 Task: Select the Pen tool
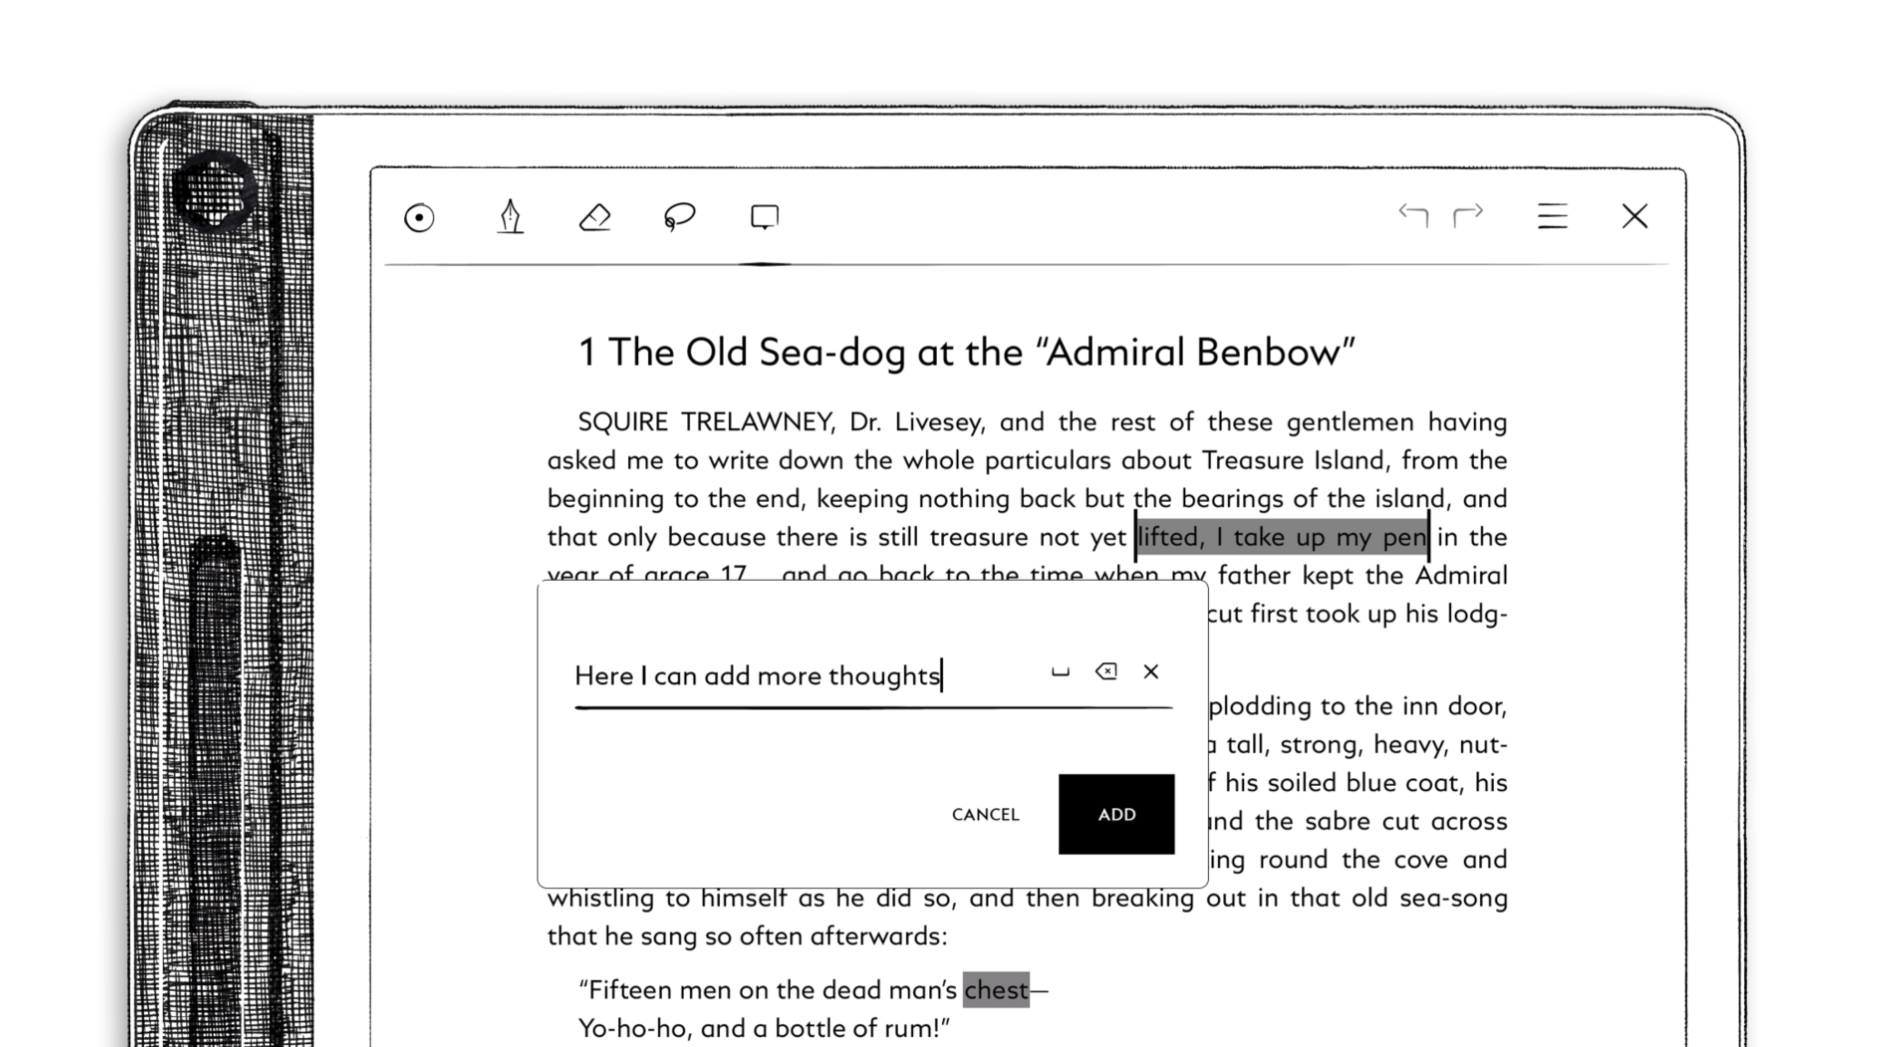coord(510,217)
